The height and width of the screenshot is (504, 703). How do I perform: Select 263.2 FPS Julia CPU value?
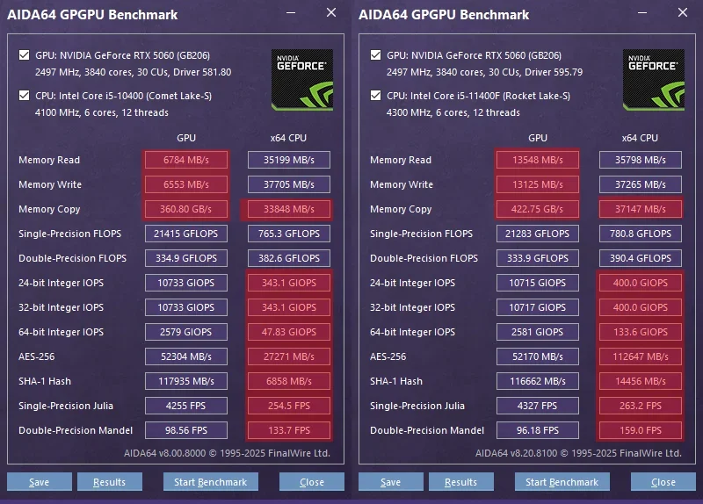[x=641, y=406]
